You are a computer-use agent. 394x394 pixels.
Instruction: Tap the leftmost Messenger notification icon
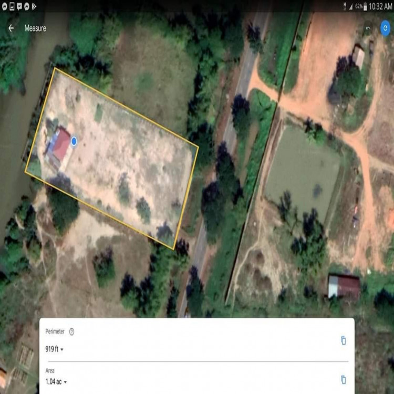[x=4, y=6]
